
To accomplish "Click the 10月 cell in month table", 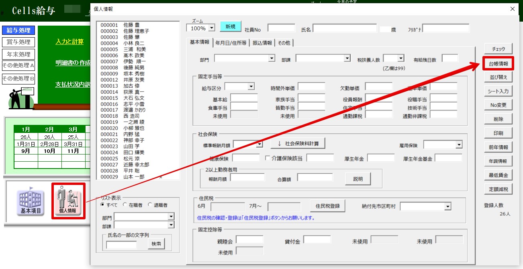I will pyautogui.click(x=49, y=151).
